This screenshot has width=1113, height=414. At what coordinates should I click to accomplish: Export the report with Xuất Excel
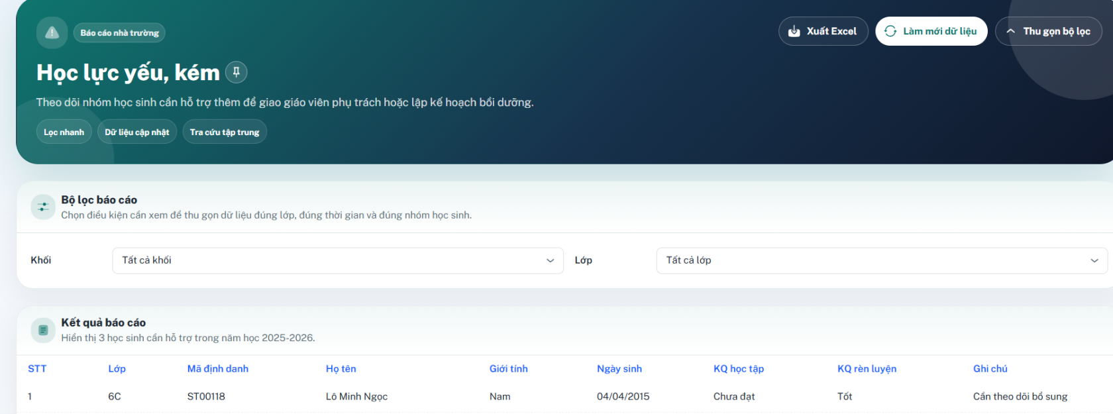(x=823, y=31)
